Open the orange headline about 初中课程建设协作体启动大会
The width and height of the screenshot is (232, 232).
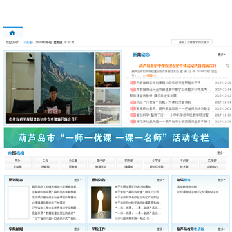tap(178, 66)
